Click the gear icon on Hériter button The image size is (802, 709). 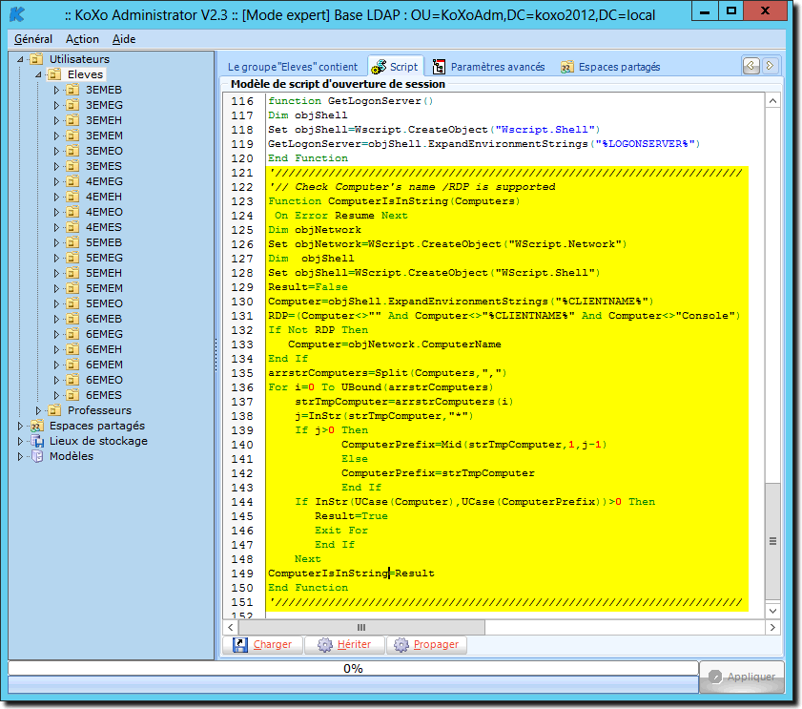point(325,645)
